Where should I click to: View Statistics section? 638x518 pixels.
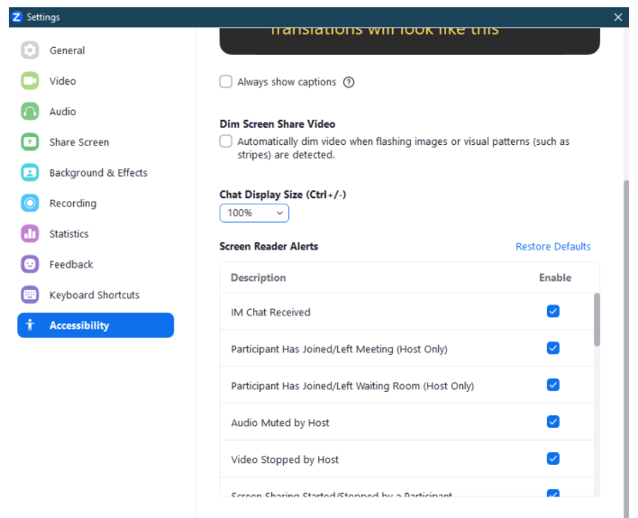[96, 233]
